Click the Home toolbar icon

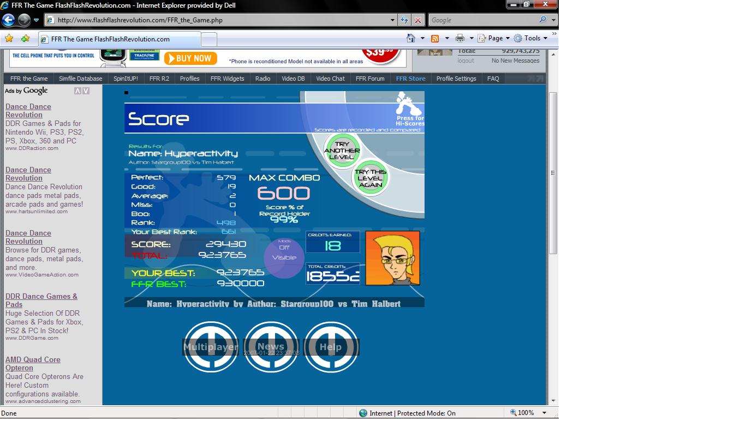pyautogui.click(x=411, y=38)
